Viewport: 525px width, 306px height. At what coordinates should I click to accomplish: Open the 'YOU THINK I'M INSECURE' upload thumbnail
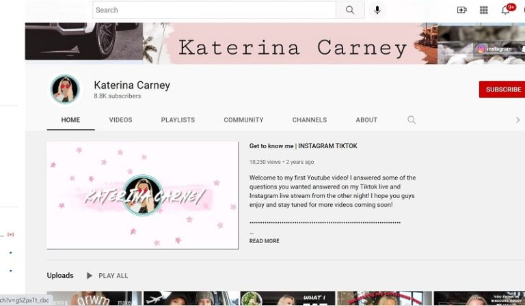point(479,298)
